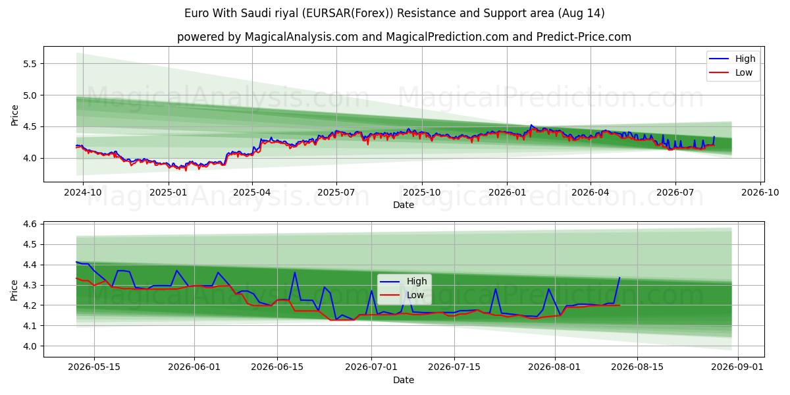
Task: Click the '2025-10' tick on the top axis
Action: pyautogui.click(x=422, y=192)
